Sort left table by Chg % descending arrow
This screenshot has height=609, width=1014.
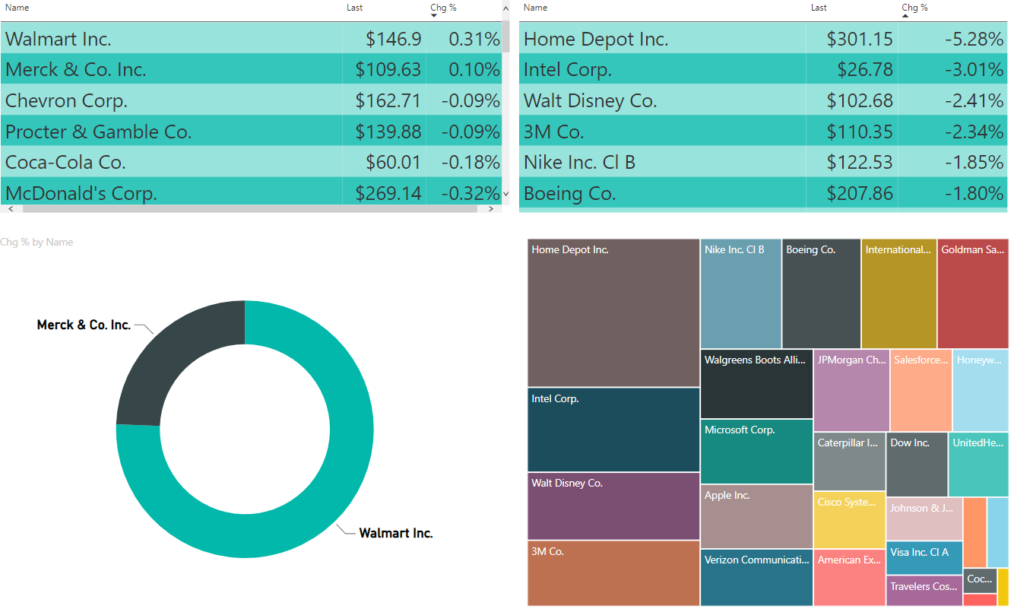point(433,15)
